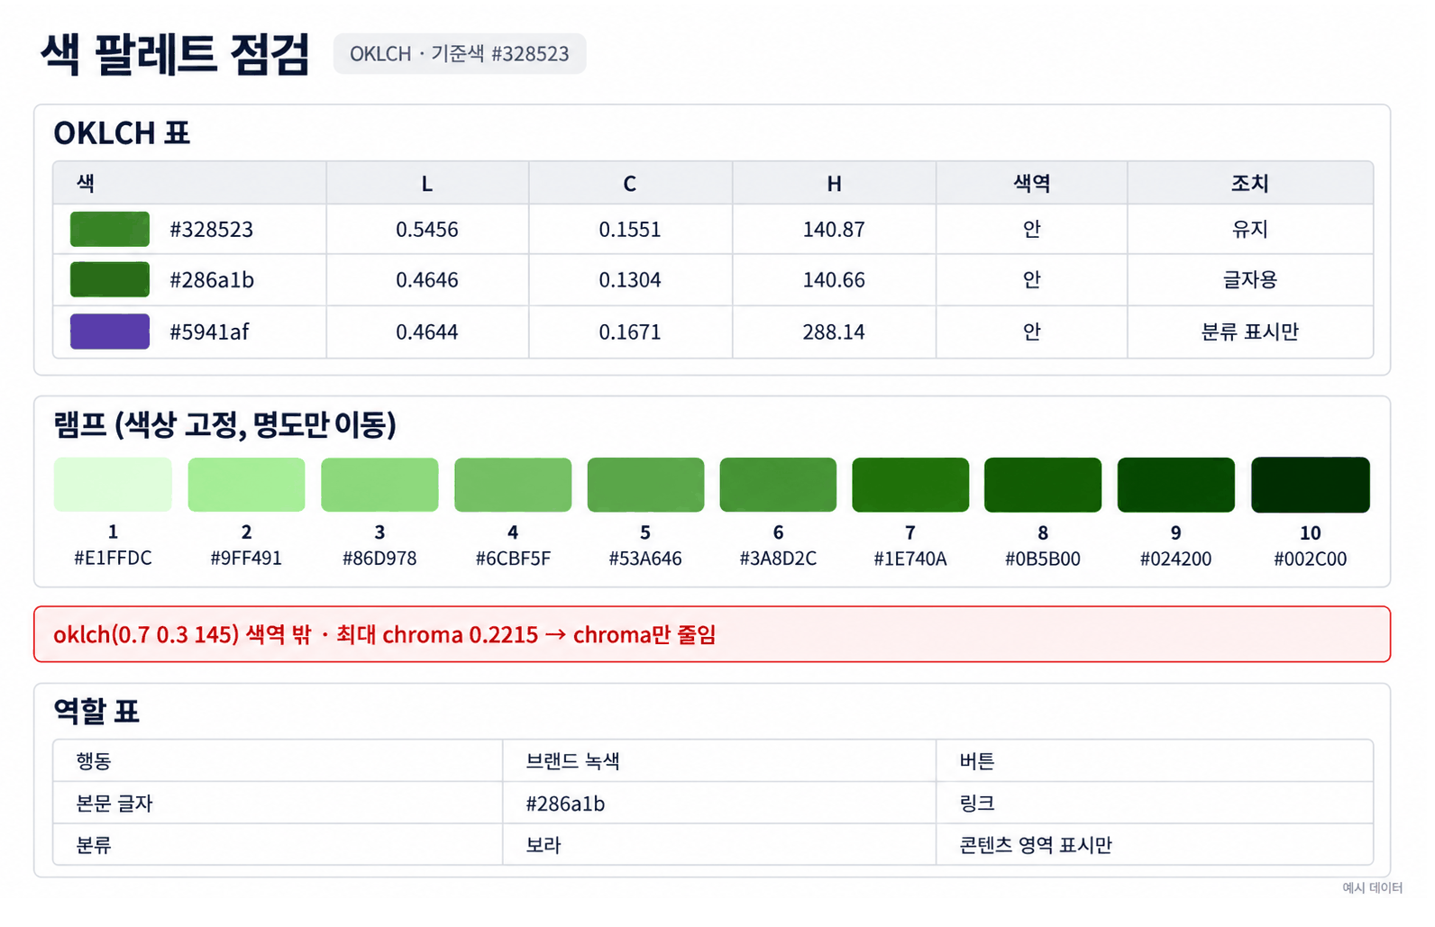Click the hex label #E1FFDC
The height and width of the screenshot is (927, 1435).
click(x=113, y=559)
